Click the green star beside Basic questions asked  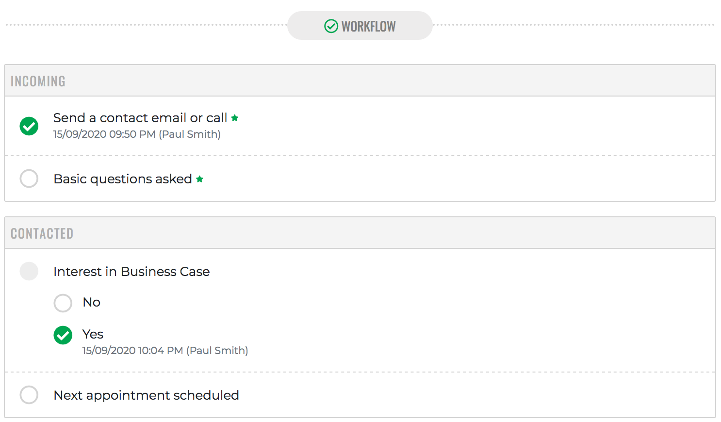coord(199,179)
